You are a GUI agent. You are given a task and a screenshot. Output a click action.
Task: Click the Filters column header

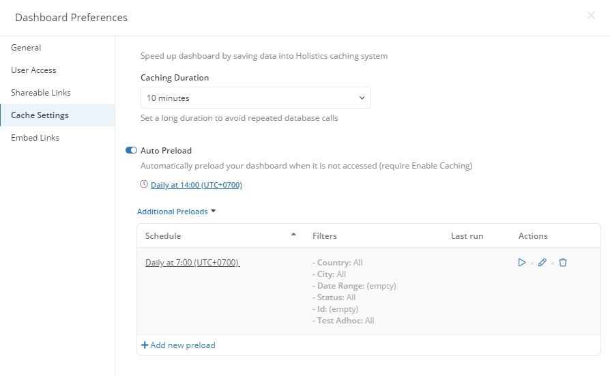325,236
